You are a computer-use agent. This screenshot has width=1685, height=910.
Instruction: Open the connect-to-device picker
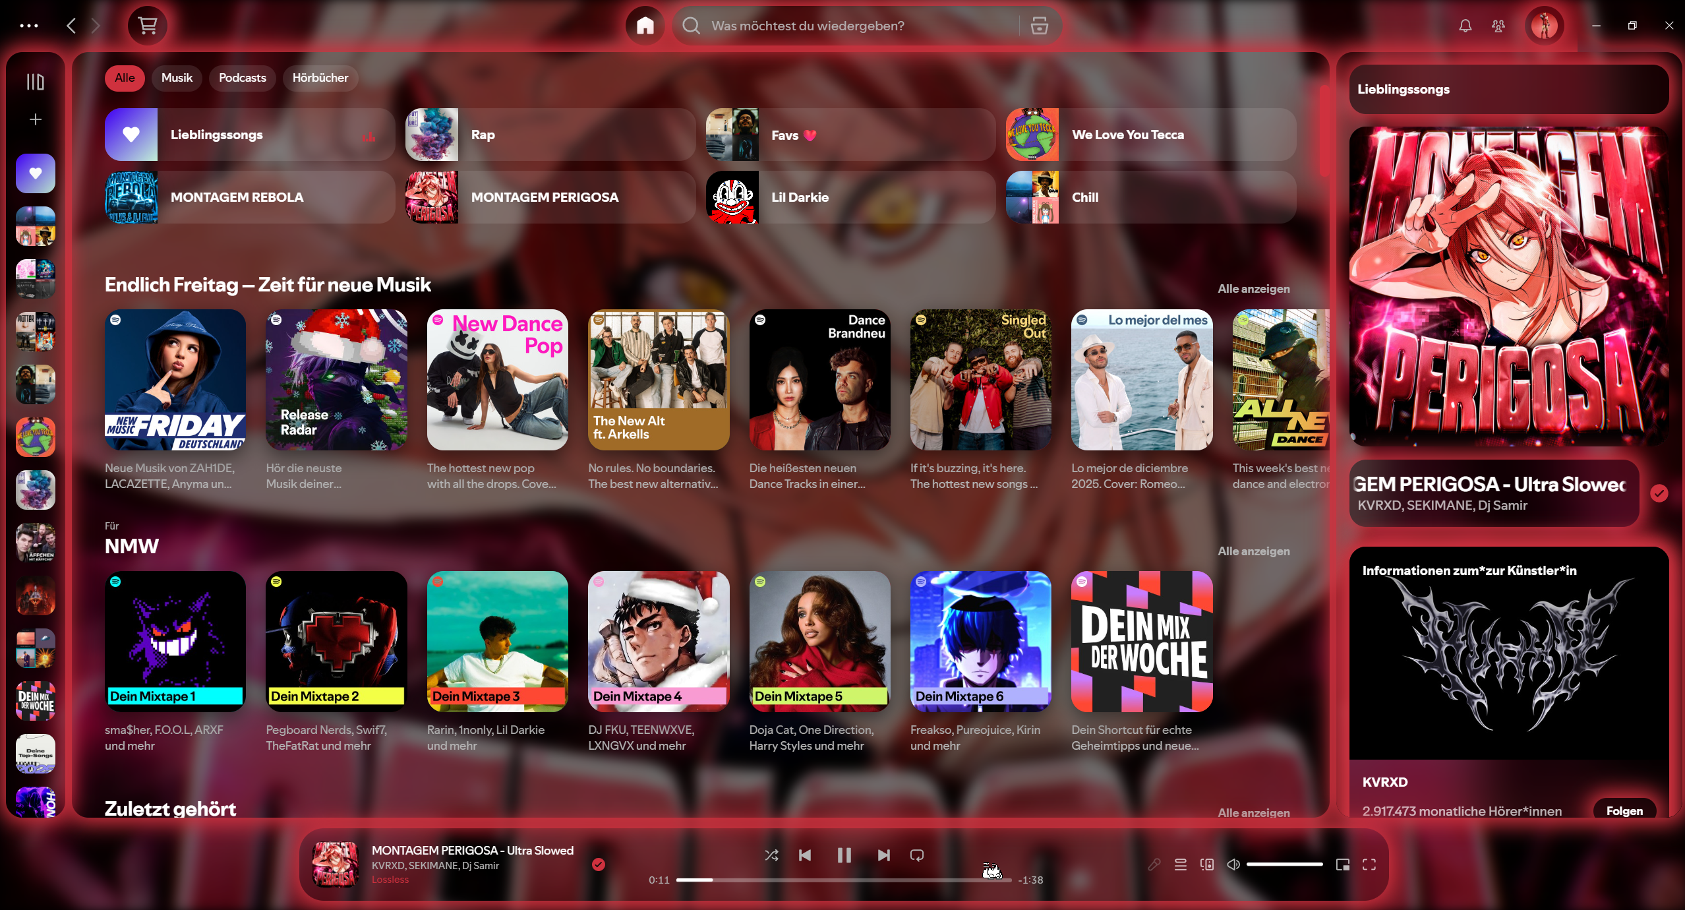point(1207,864)
